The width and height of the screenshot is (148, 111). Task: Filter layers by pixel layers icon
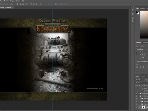click(146, 80)
